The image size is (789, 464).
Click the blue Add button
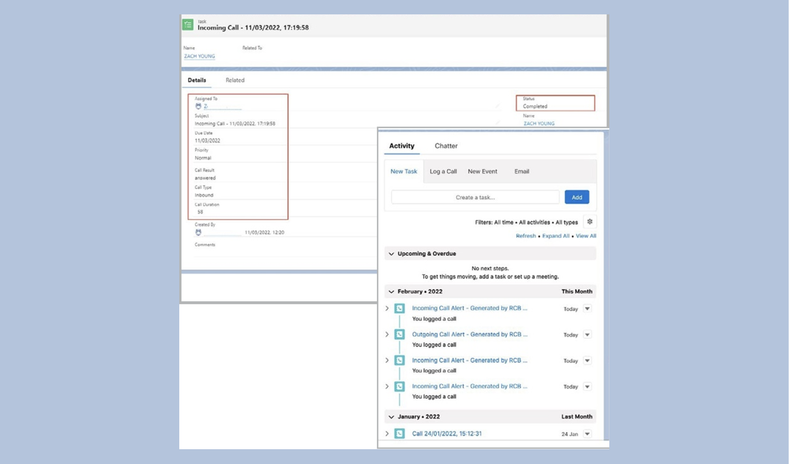click(576, 197)
